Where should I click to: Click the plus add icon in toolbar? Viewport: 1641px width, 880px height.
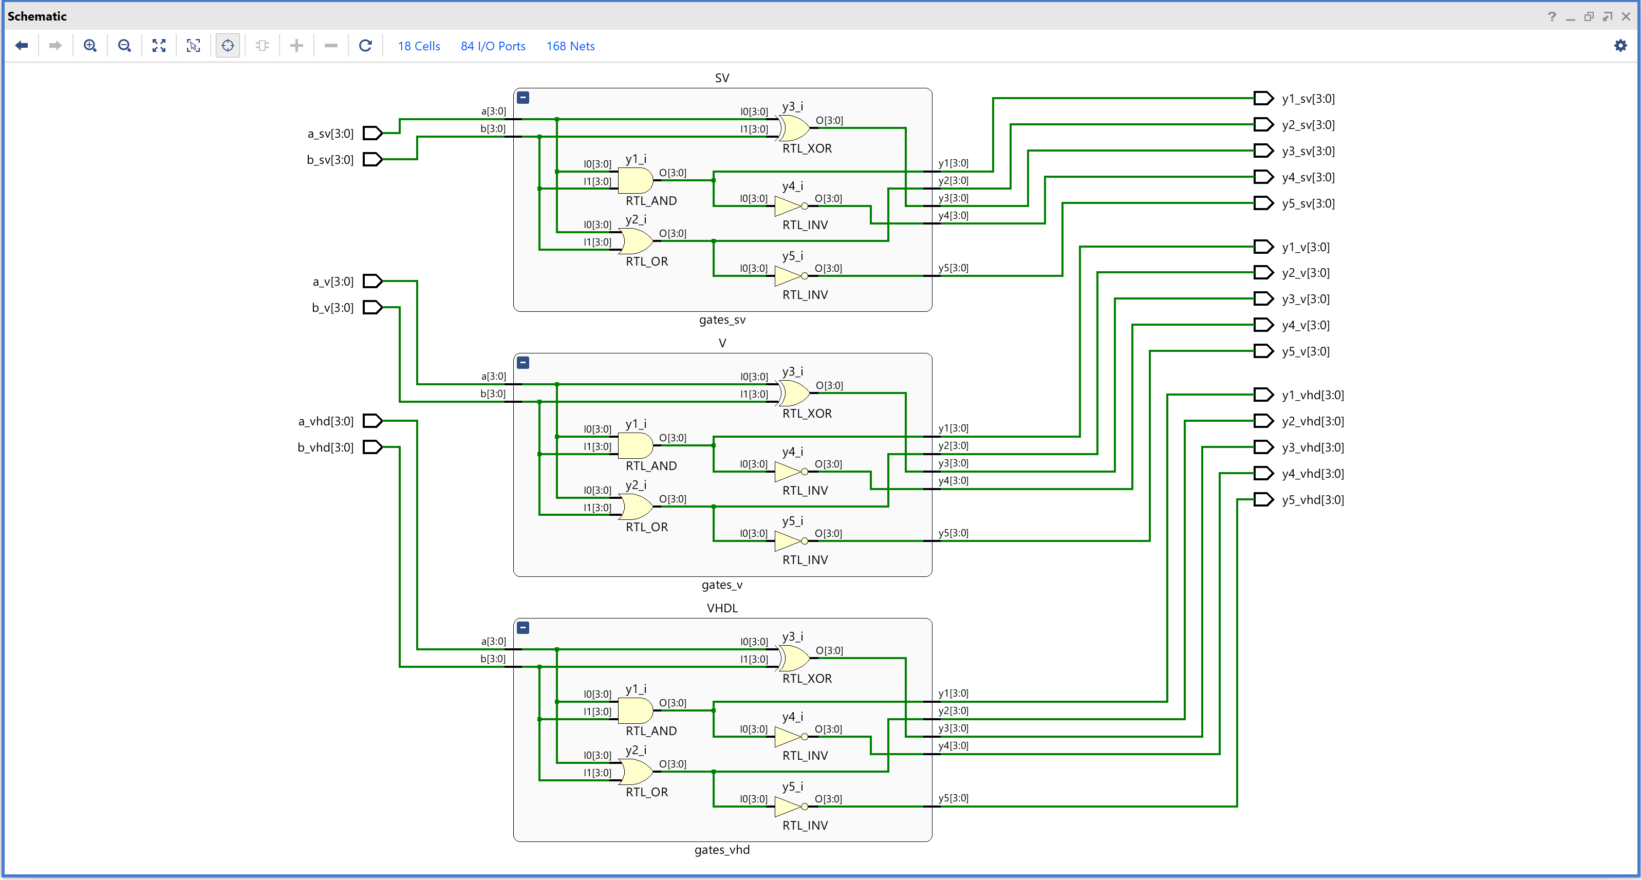pyautogui.click(x=296, y=45)
